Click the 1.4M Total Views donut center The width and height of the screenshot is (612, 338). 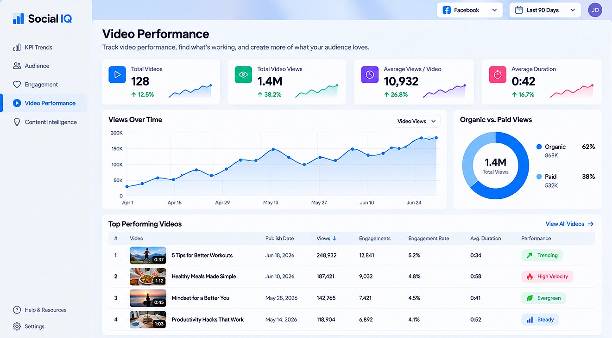click(x=495, y=166)
